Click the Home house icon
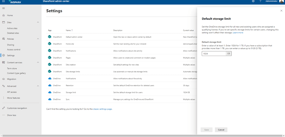 [3, 15]
